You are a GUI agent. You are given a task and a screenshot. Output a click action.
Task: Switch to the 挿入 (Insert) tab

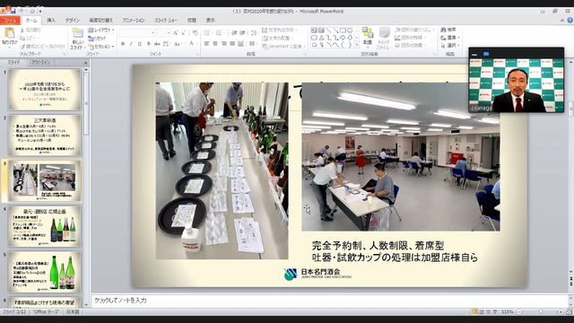[x=51, y=21]
